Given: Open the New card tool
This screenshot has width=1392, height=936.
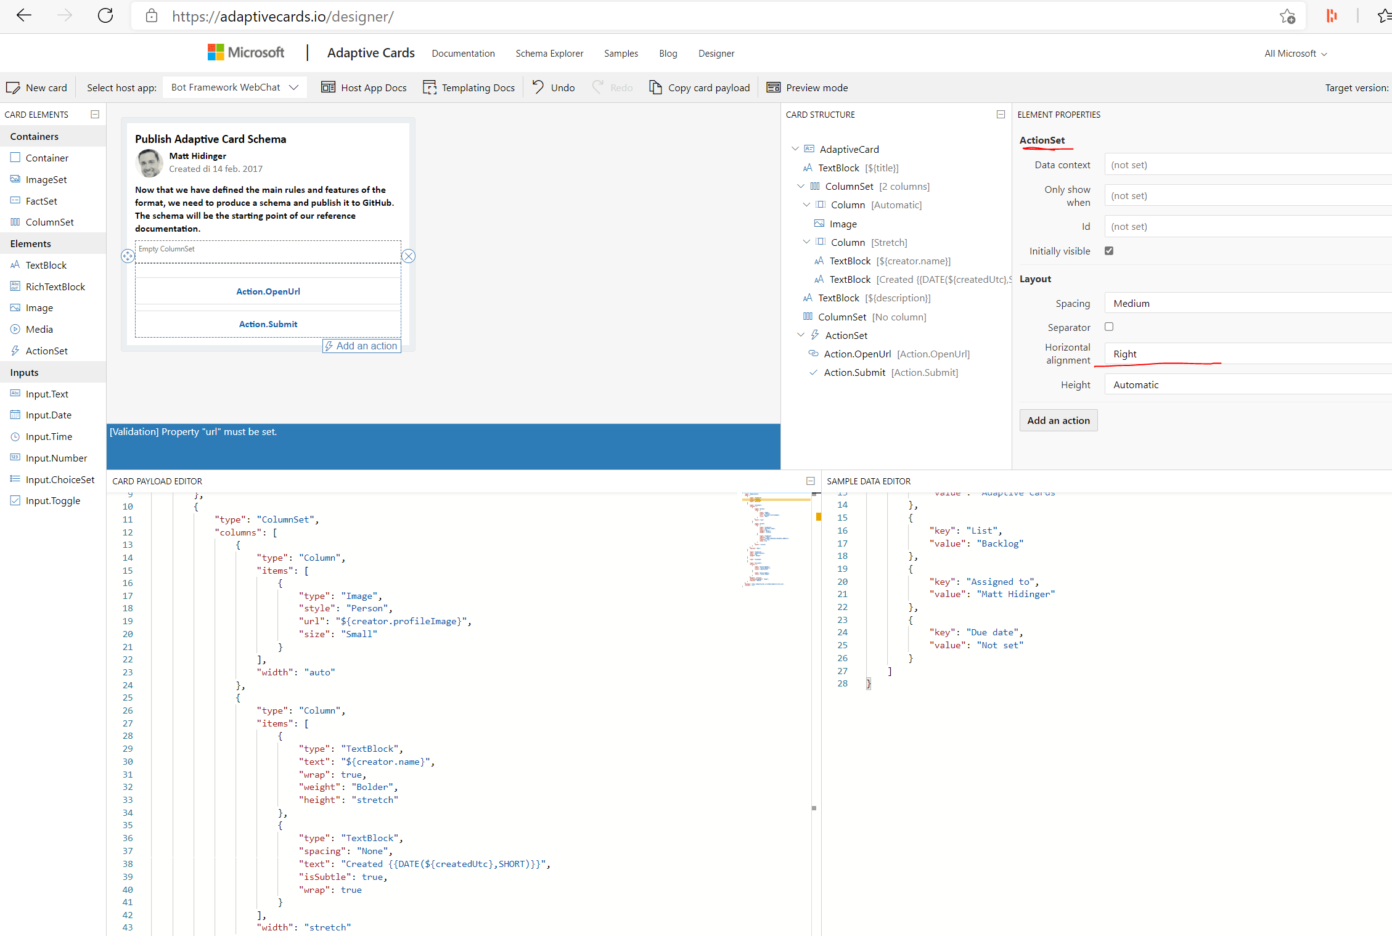Looking at the screenshot, I should click(x=37, y=87).
